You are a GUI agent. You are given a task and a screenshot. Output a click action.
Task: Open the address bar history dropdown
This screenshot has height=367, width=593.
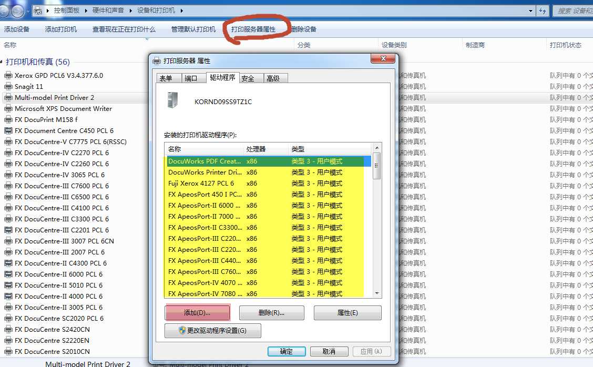point(530,11)
